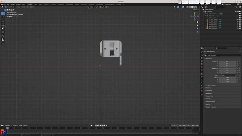Open the viewport Add menu
The image size is (242, 136).
point(28,7)
